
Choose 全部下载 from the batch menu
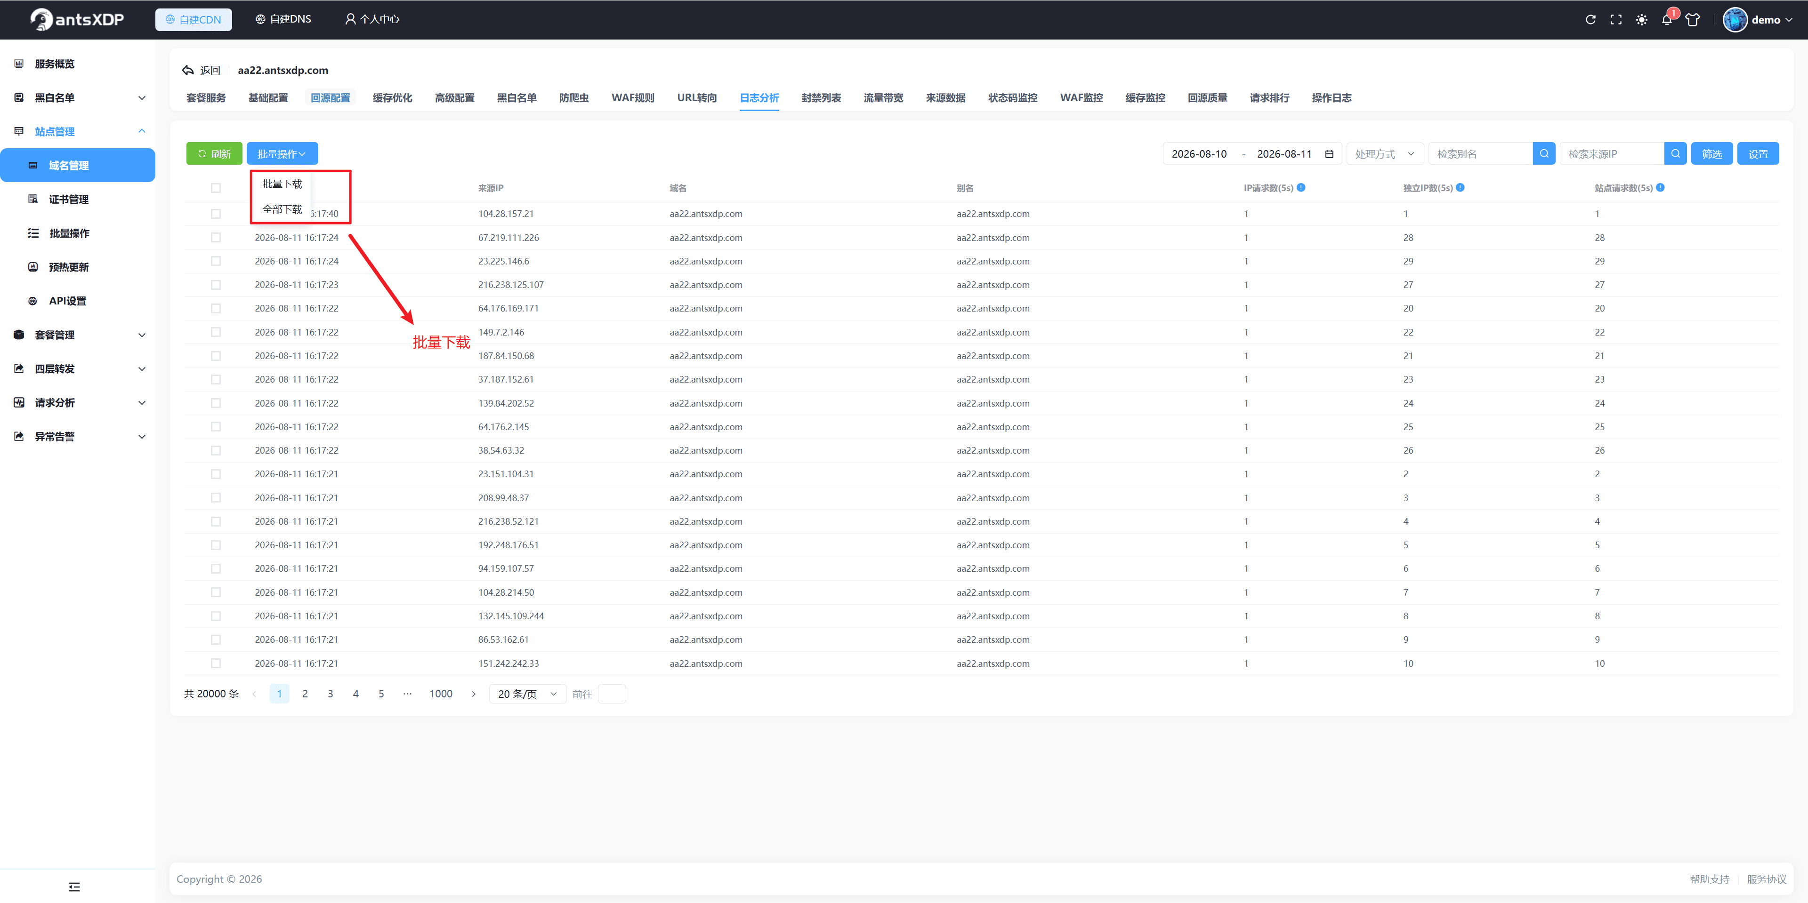282,209
